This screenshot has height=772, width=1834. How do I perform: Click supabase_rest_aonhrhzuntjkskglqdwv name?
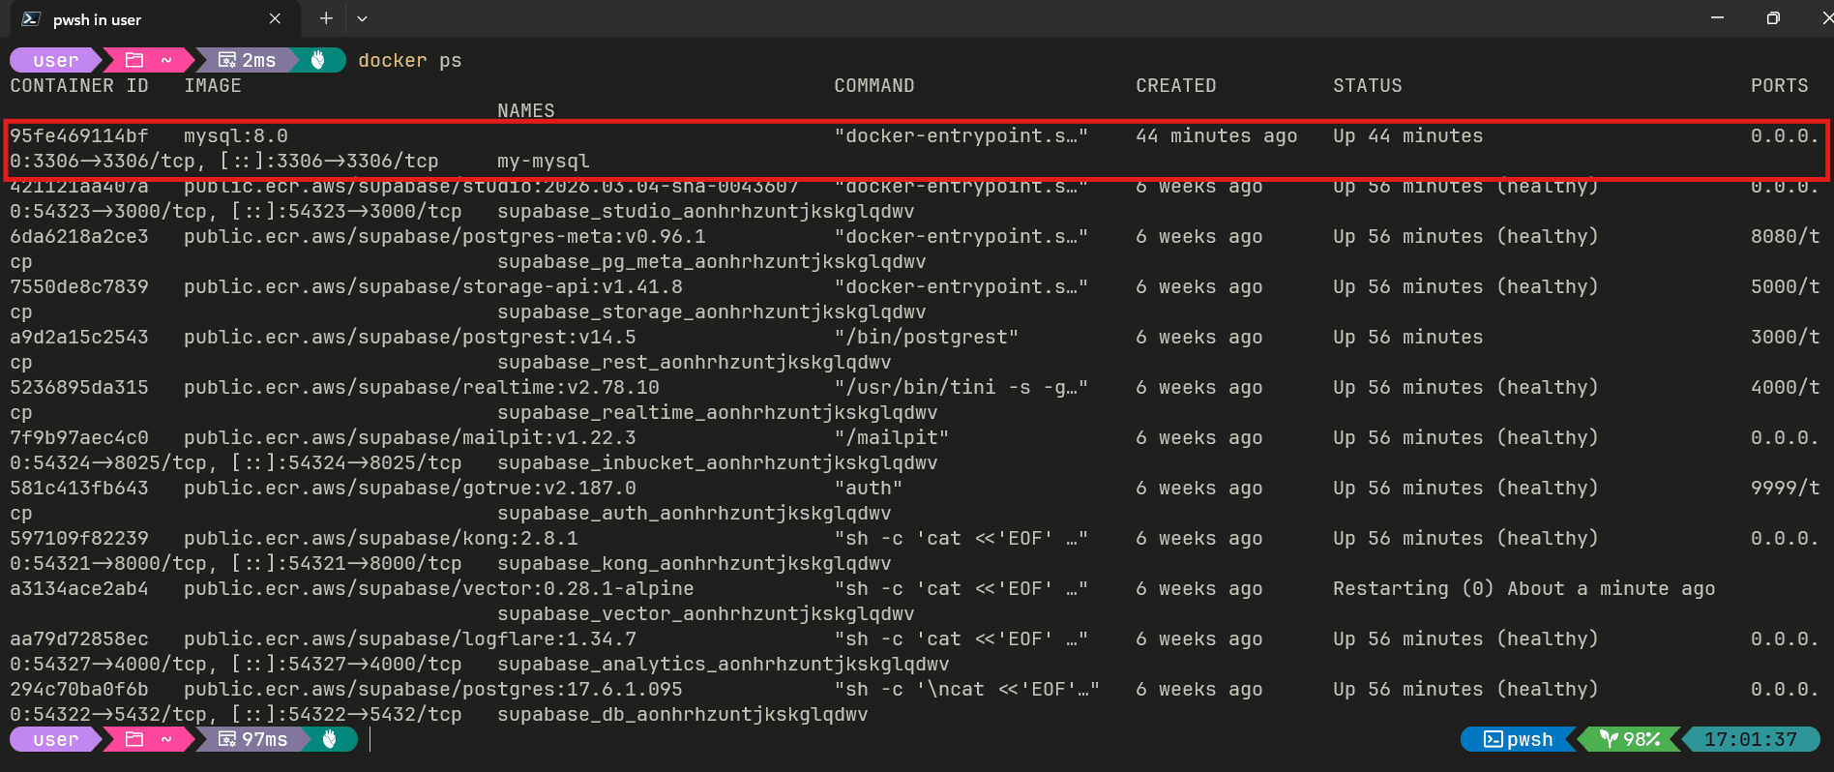[695, 362]
